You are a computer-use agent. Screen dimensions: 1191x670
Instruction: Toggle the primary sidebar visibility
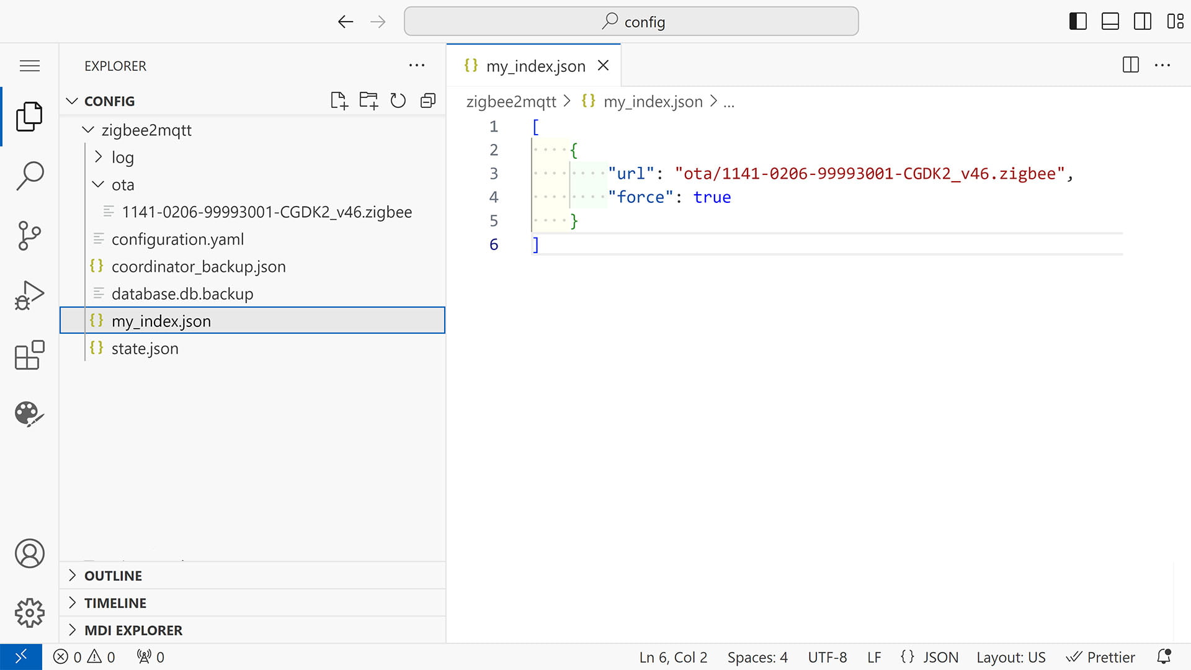[x=1078, y=20]
